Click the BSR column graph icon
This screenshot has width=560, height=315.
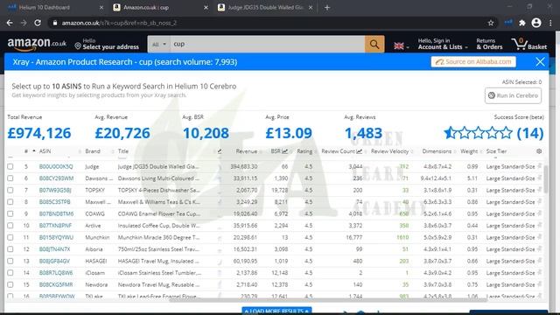tap(284, 151)
